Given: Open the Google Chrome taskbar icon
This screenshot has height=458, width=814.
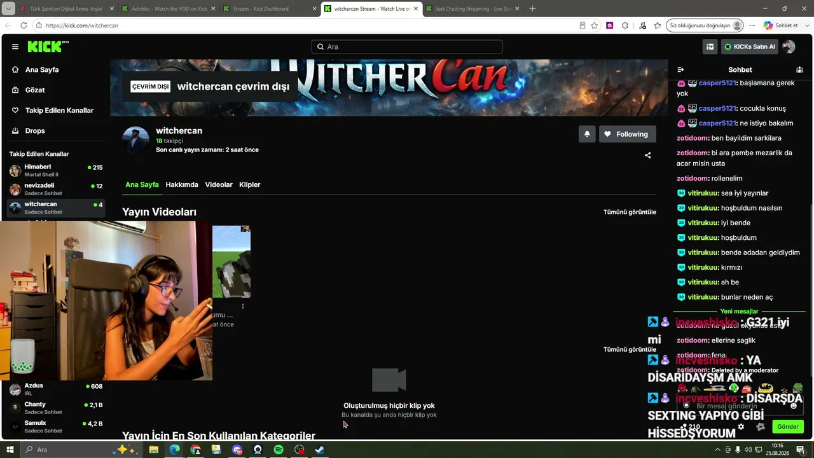Looking at the screenshot, I should click(195, 450).
